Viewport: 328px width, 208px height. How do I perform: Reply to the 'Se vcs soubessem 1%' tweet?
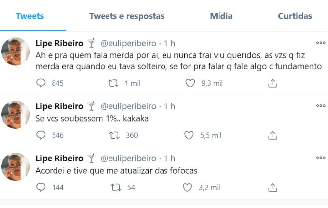41,135
